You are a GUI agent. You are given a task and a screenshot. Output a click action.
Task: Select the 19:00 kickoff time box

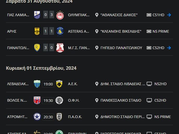tap(48, 84)
